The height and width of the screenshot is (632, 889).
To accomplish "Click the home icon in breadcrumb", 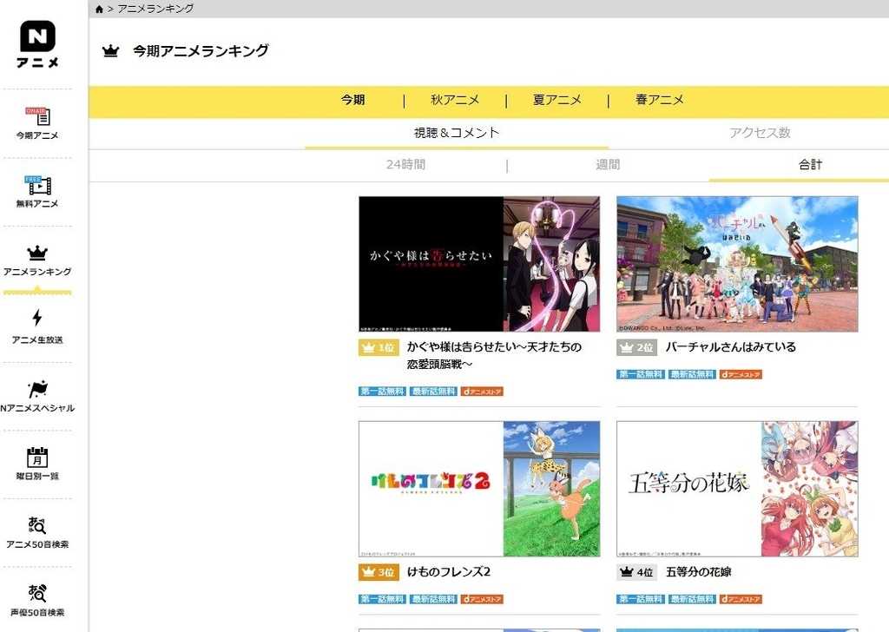I will pos(99,9).
